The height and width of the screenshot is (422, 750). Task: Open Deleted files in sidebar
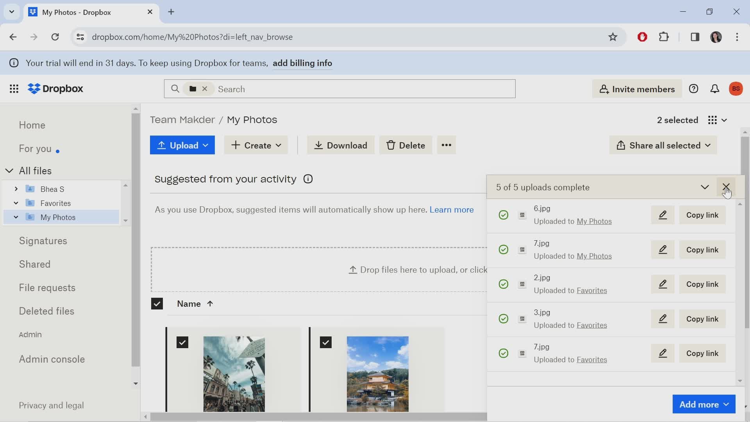[x=46, y=311]
